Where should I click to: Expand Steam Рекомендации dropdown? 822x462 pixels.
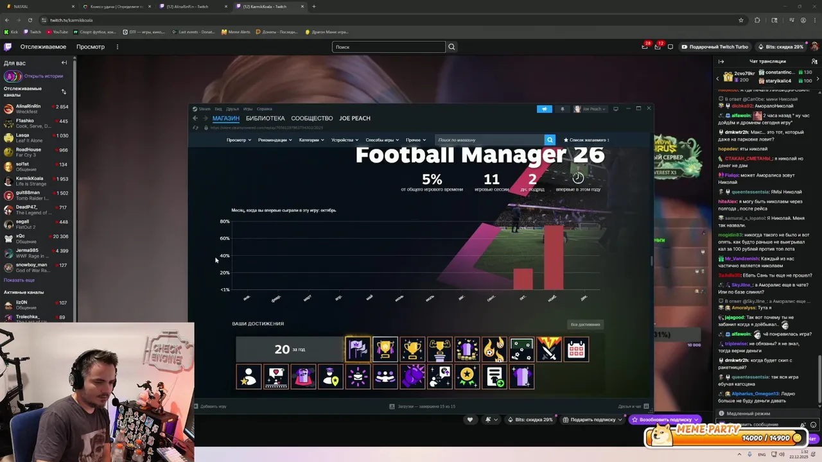click(275, 140)
